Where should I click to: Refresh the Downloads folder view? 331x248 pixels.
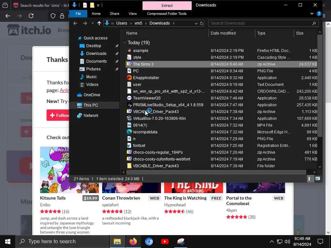coord(202,23)
